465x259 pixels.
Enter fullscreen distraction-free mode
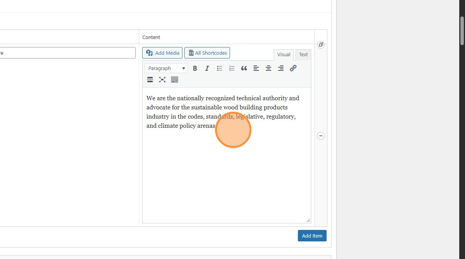pyautogui.click(x=162, y=80)
